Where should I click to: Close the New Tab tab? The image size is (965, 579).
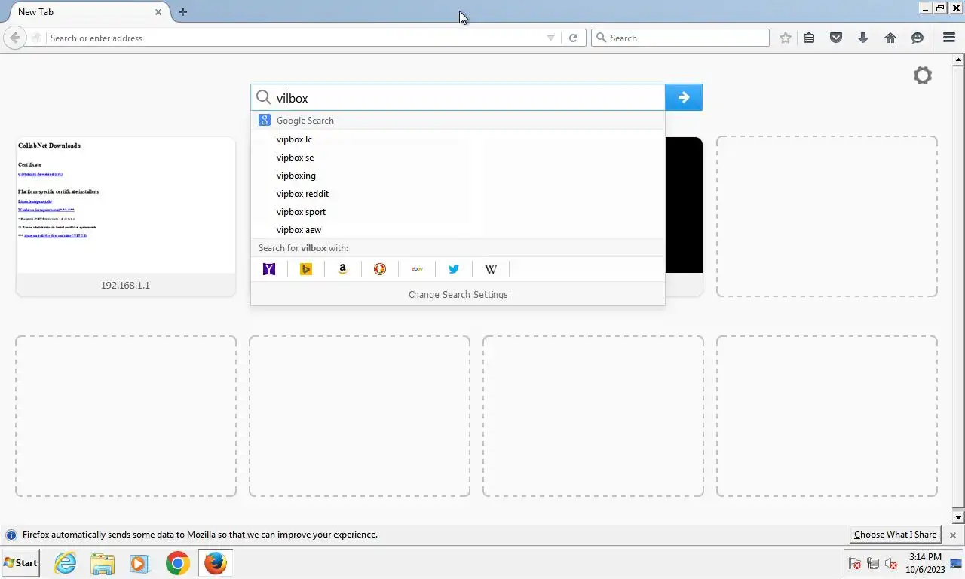(x=158, y=12)
